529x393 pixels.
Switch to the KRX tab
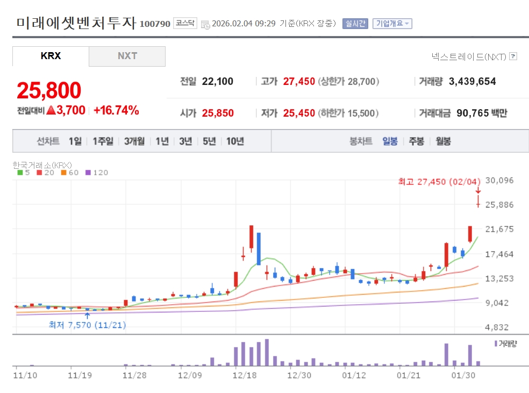click(x=51, y=56)
